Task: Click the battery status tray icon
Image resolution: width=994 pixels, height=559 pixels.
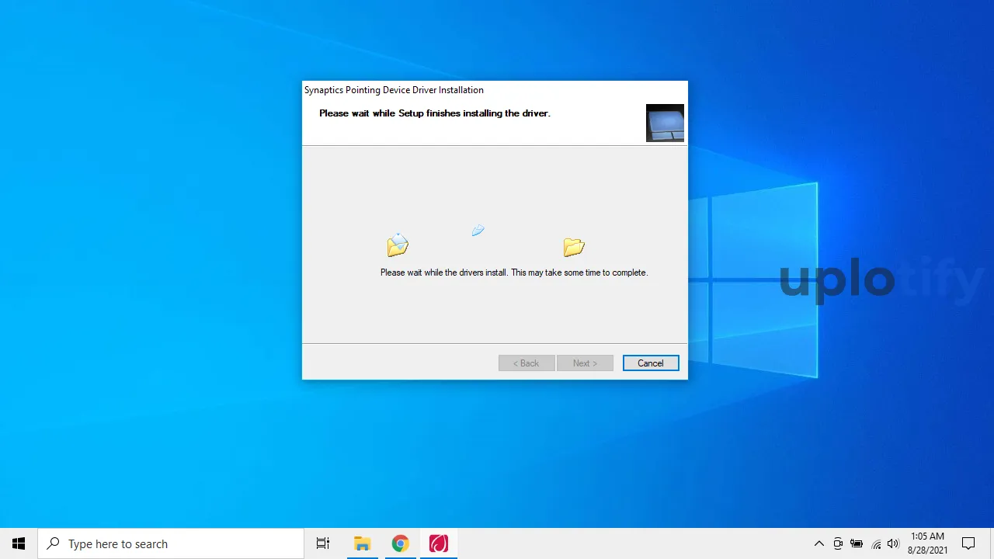Action: pyautogui.click(x=857, y=543)
